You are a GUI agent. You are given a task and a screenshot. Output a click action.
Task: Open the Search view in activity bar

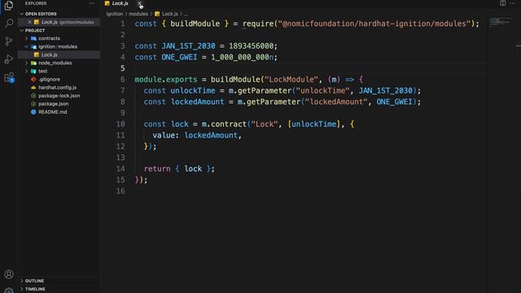tap(9, 23)
